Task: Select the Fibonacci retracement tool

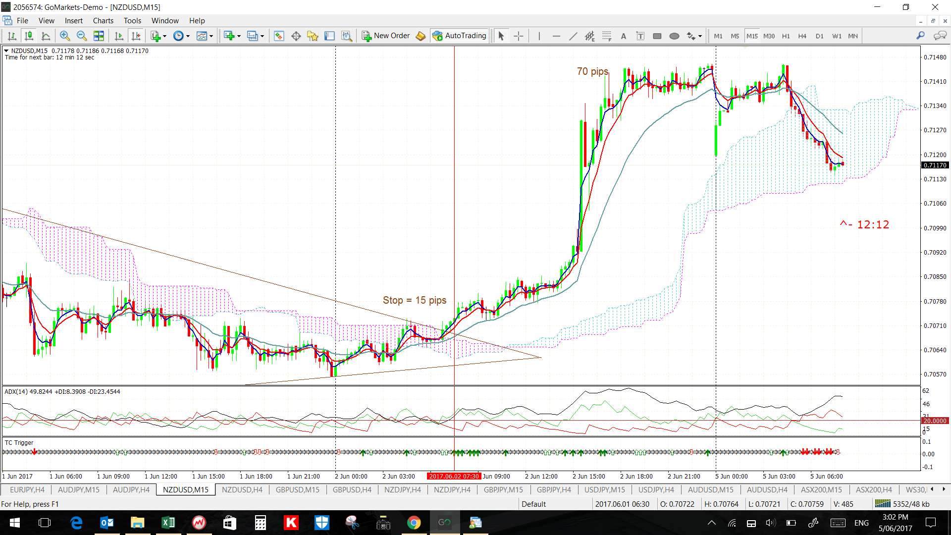Action: [x=607, y=36]
